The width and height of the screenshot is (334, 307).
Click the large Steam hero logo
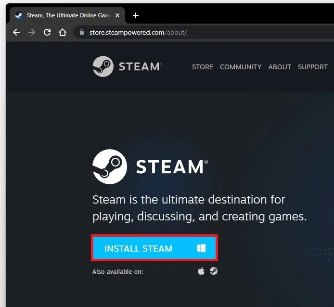(150, 166)
